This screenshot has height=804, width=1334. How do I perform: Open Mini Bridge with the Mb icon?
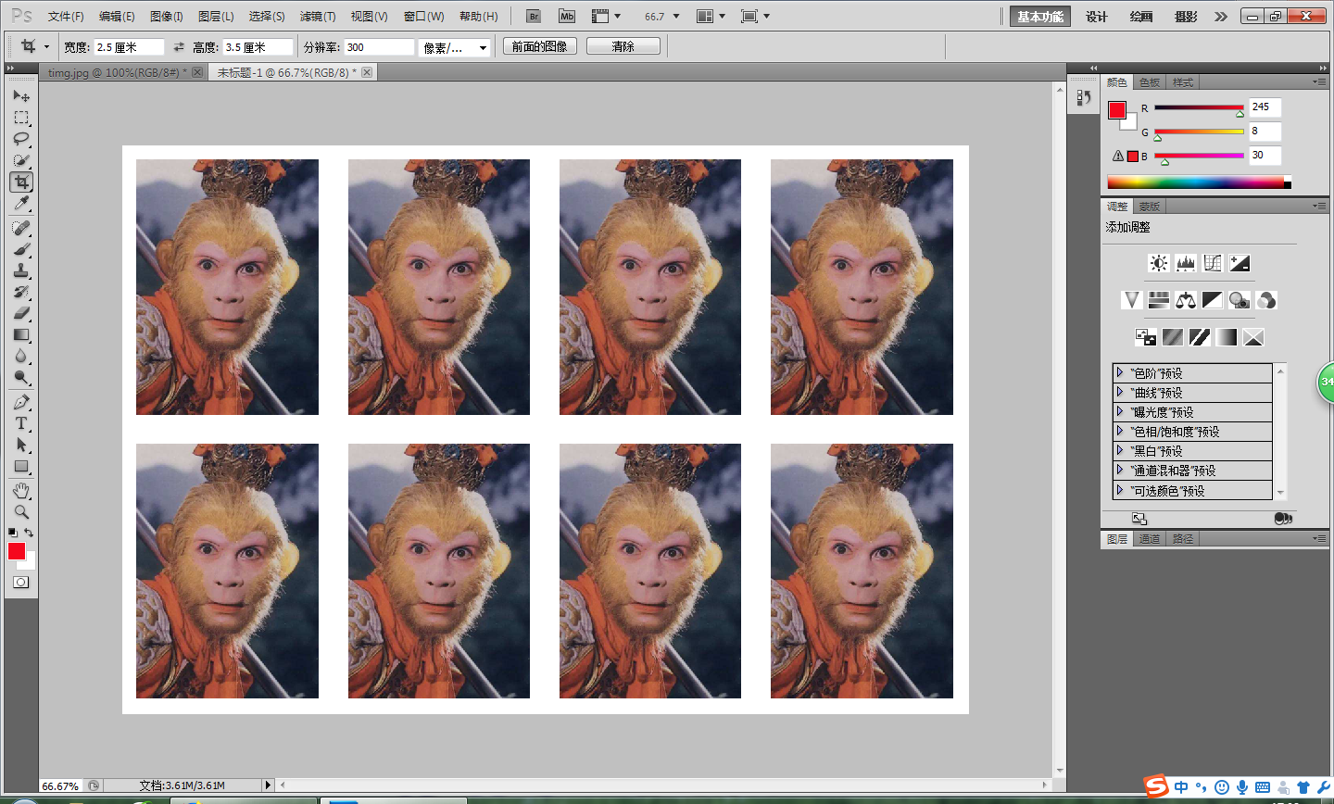[x=567, y=16]
